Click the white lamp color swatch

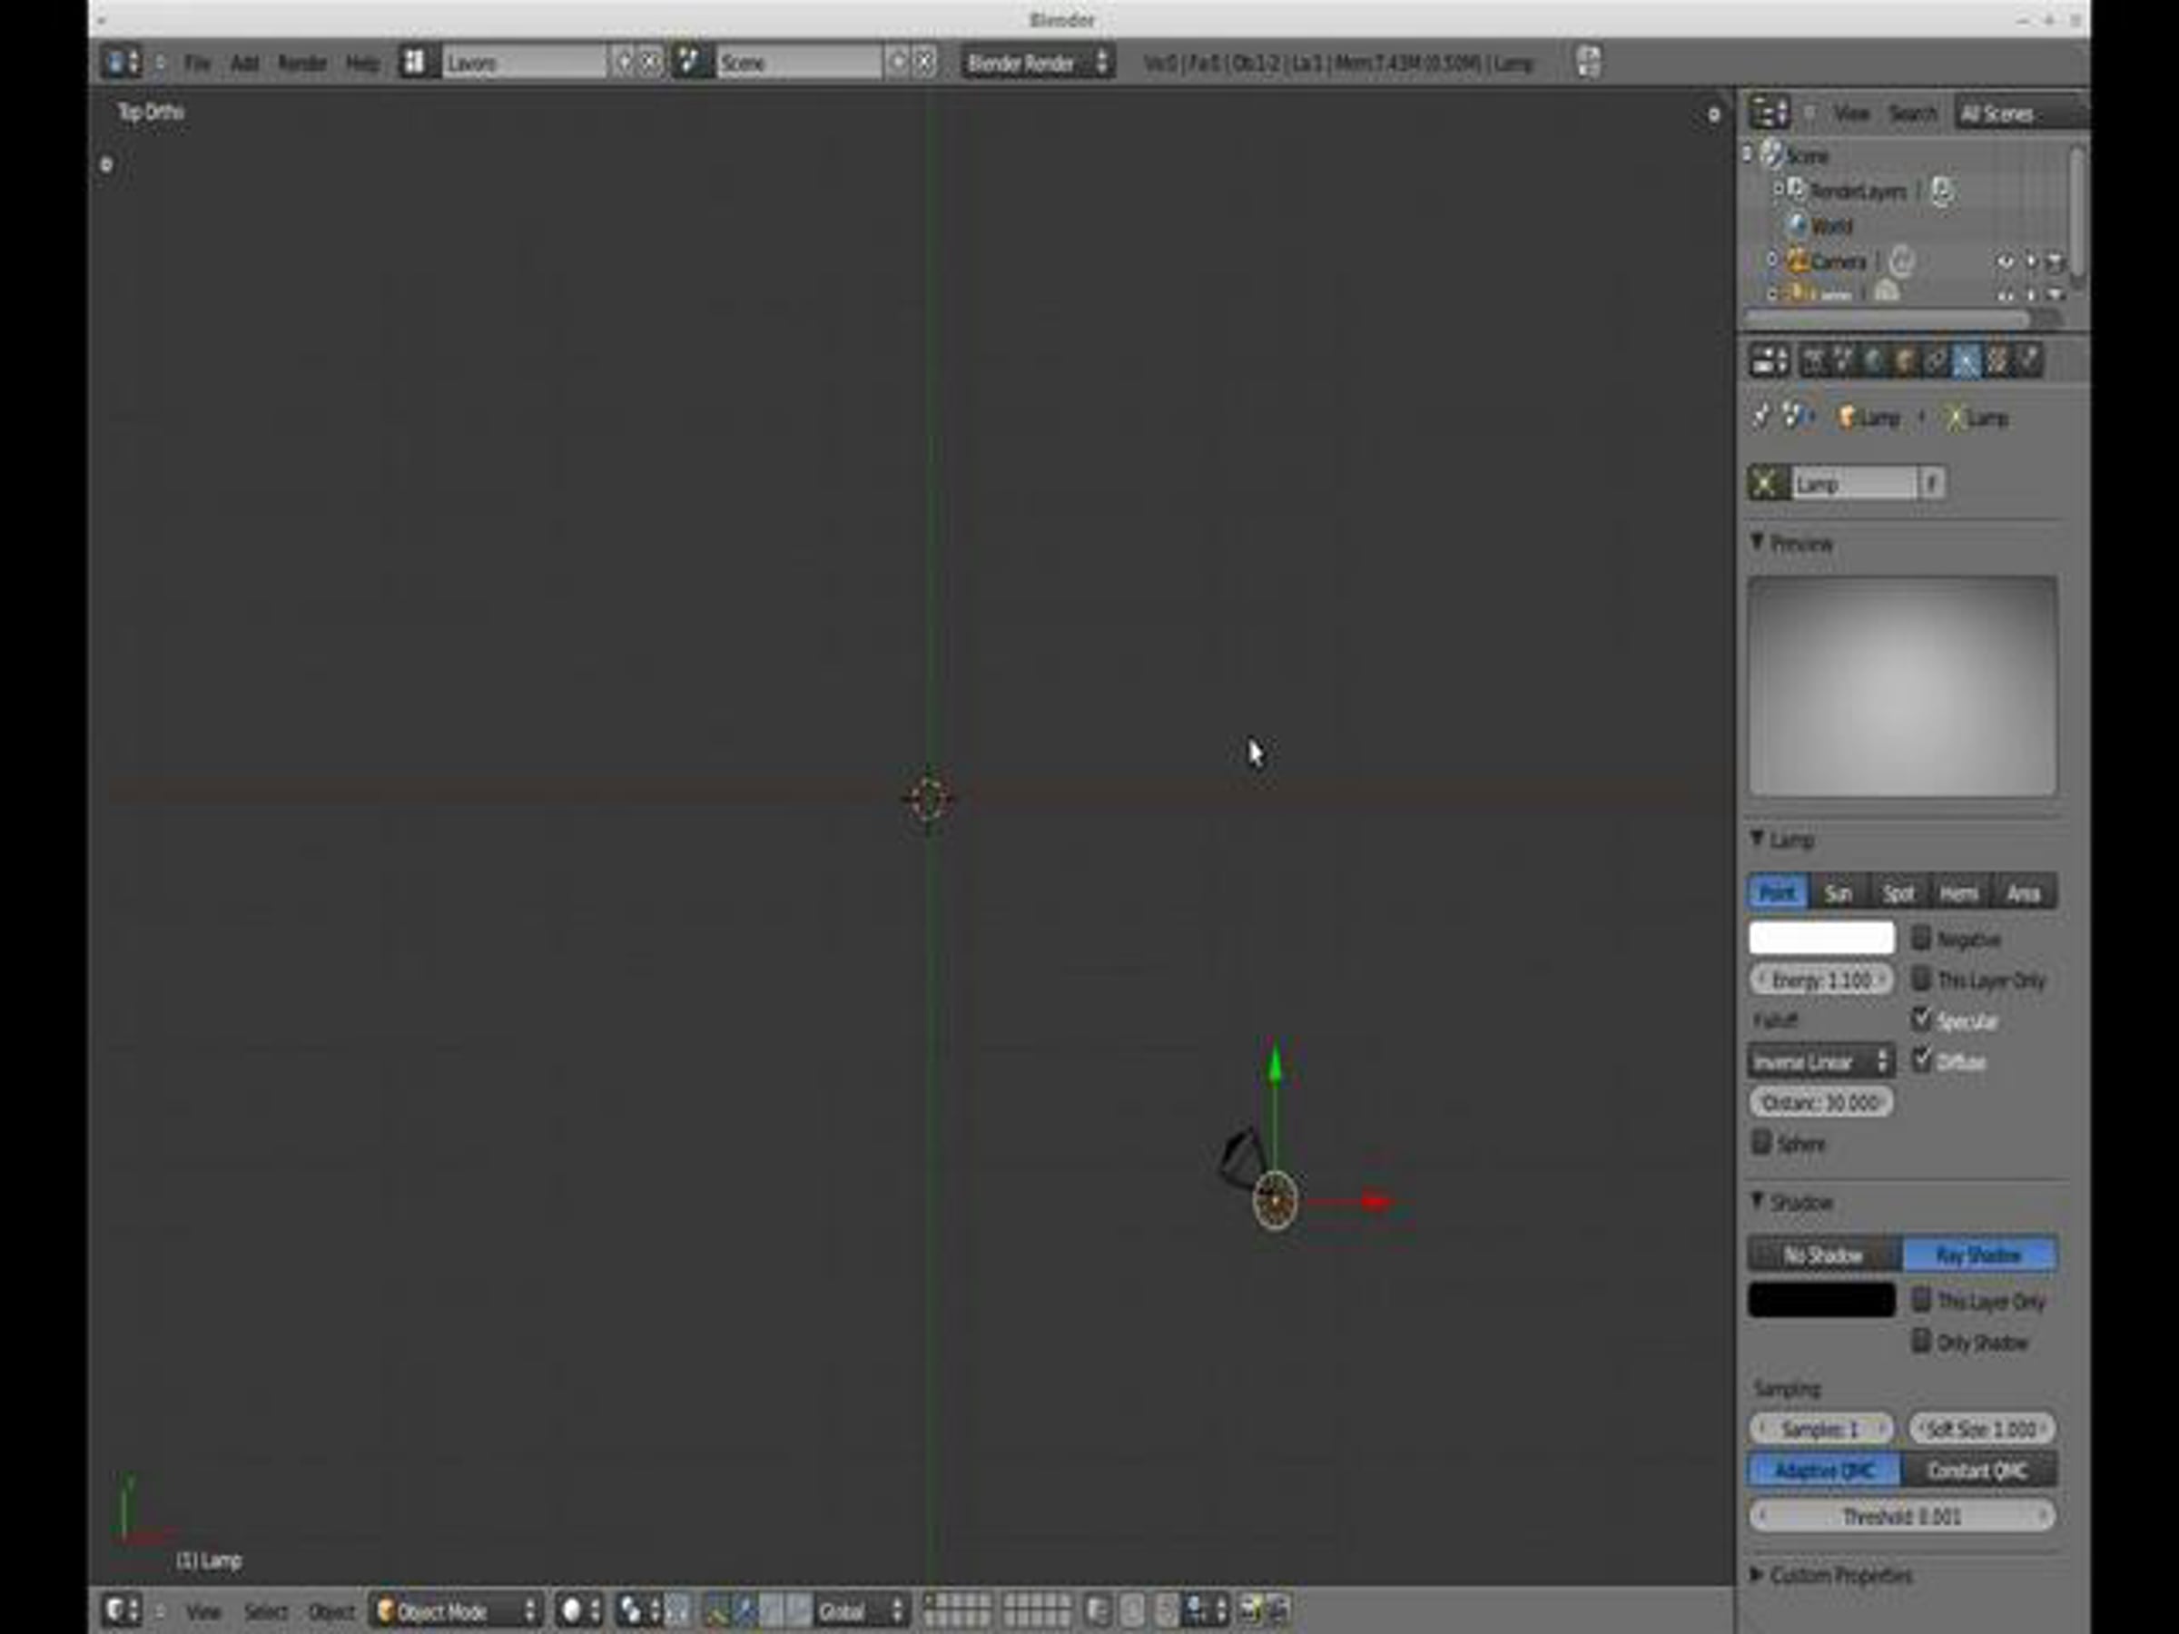(x=1820, y=938)
